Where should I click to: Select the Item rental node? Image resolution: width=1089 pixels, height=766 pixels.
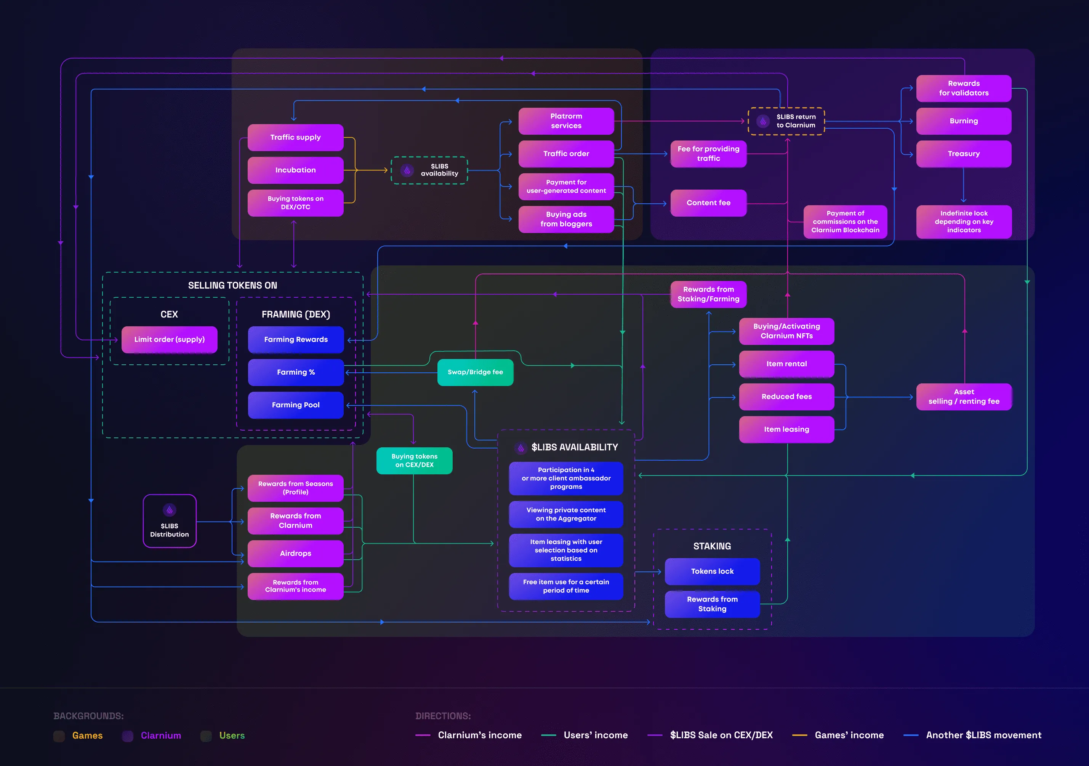pyautogui.click(x=786, y=364)
